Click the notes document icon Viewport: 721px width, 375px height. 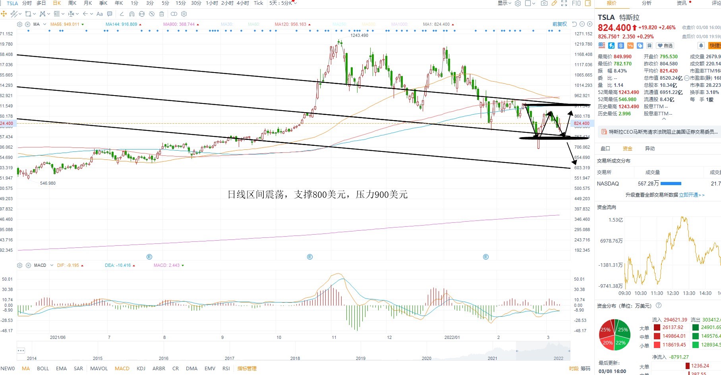649,46
